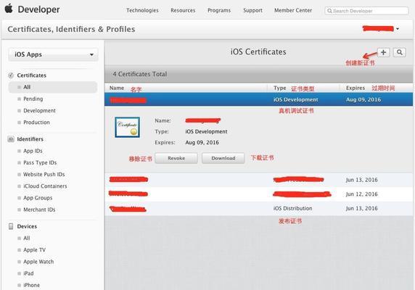Screen dimensions: 415x290
Task: Open App IDs in Identifiers
Action: point(33,151)
